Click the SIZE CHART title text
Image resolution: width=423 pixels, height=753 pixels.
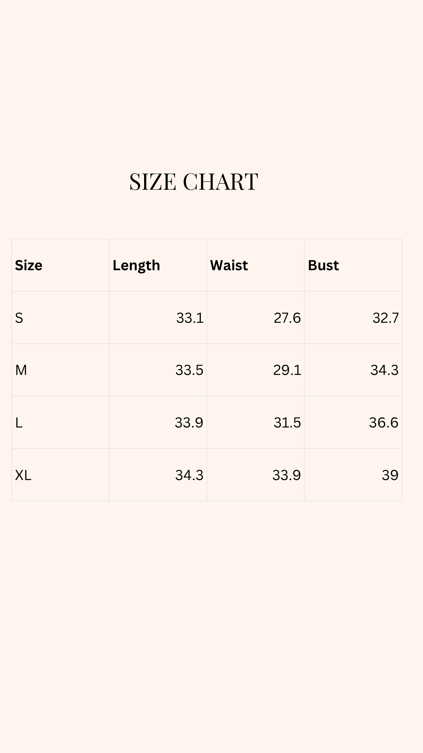[193, 182]
